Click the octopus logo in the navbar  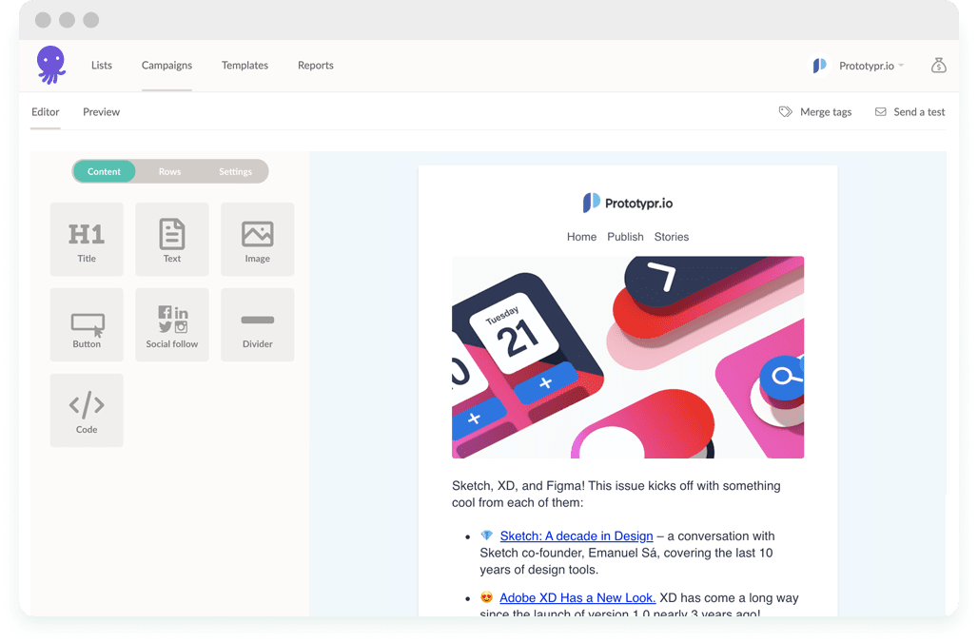pyautogui.click(x=50, y=65)
